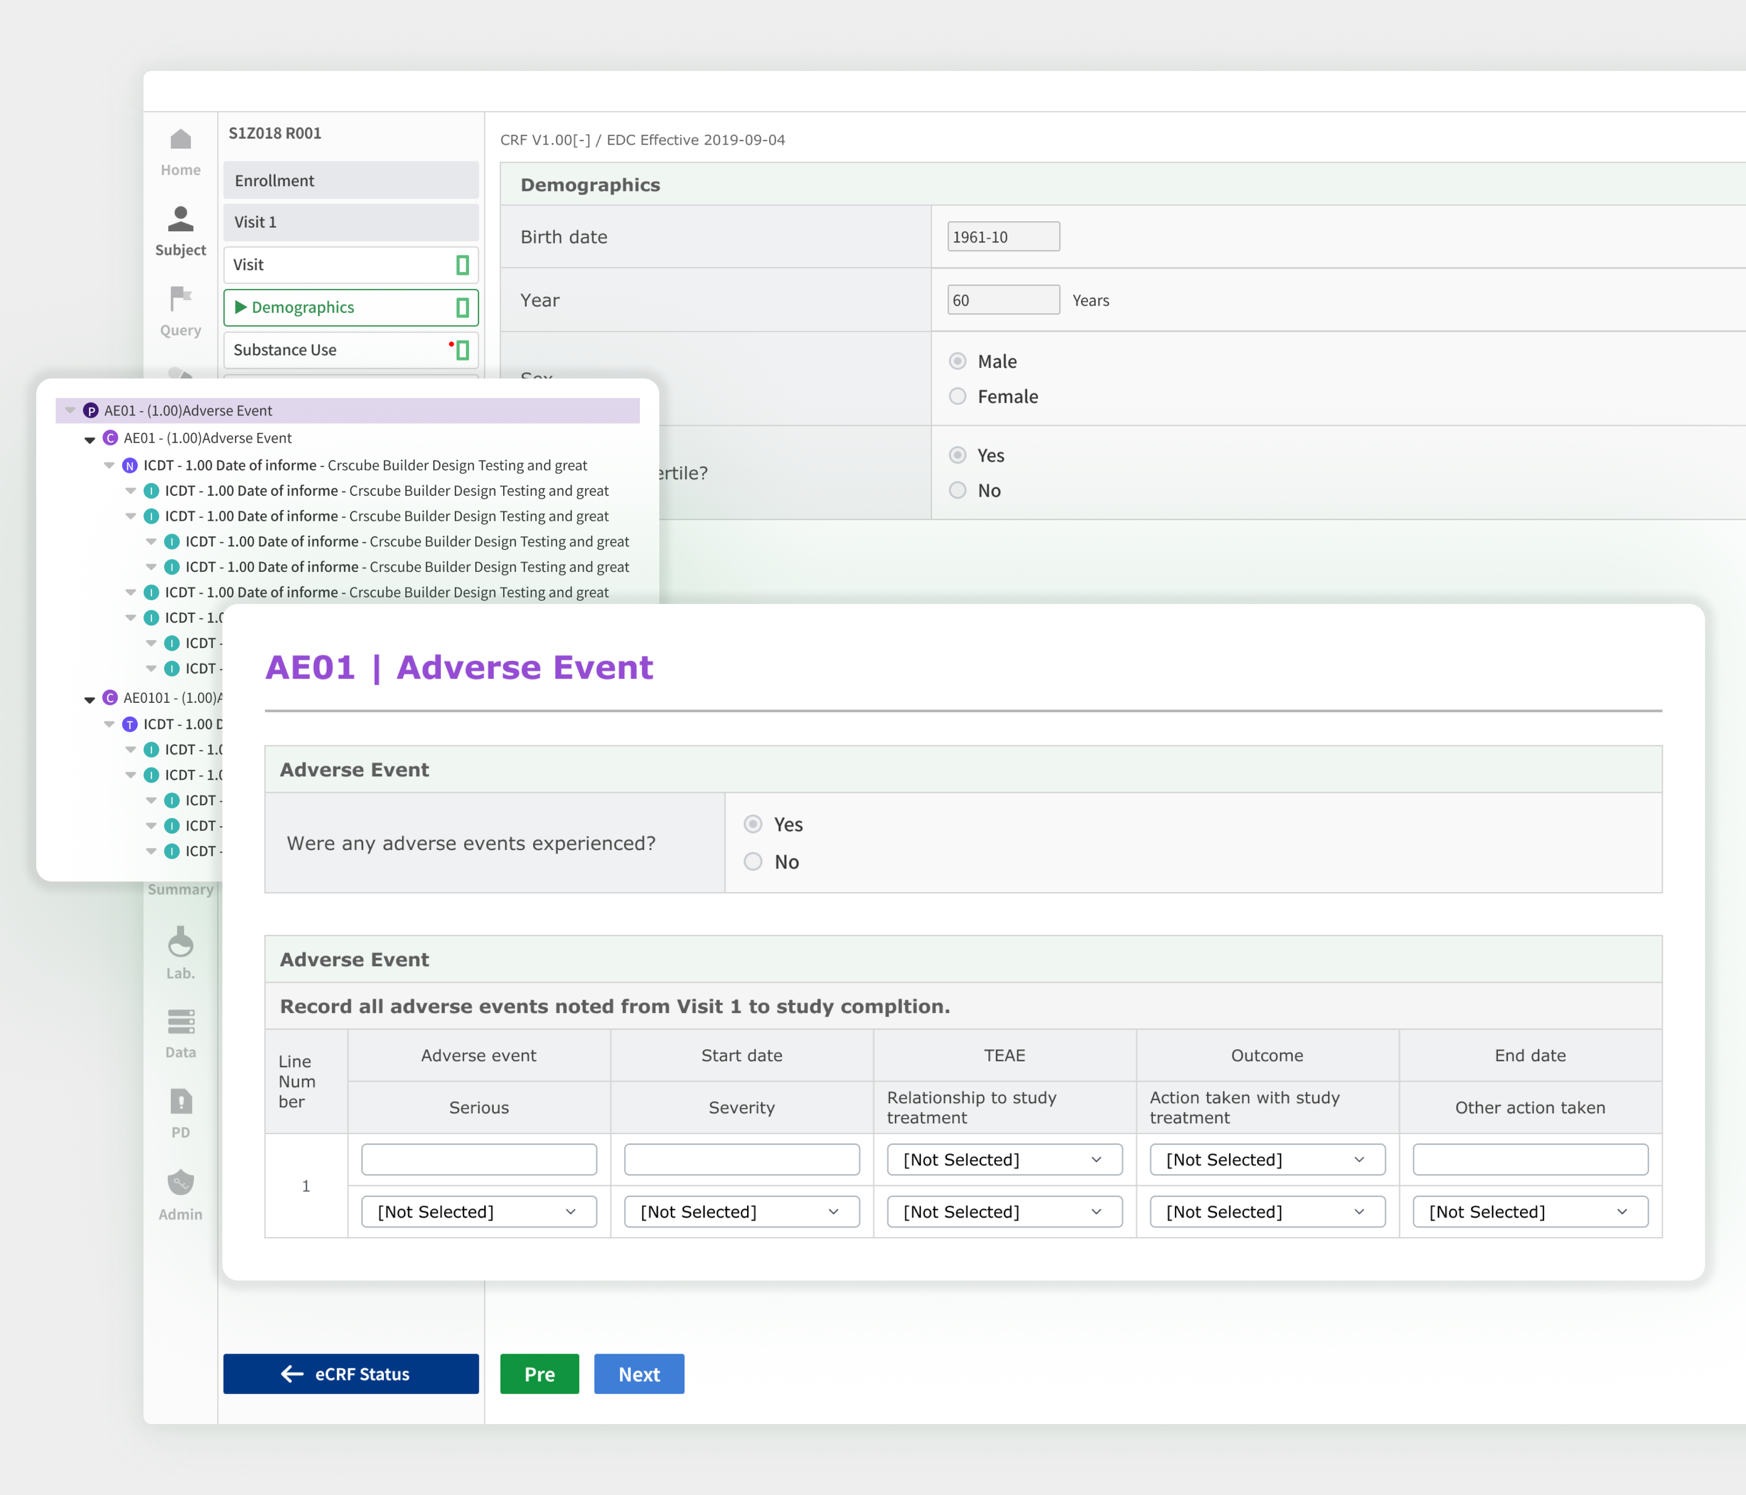Screen dimensions: 1746x1495
Task: Open the Serious Not Selected dropdown
Action: pyautogui.click(x=478, y=1212)
